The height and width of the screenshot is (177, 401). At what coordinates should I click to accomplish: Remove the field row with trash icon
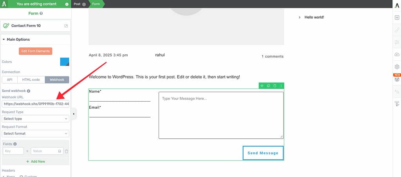coord(67,151)
